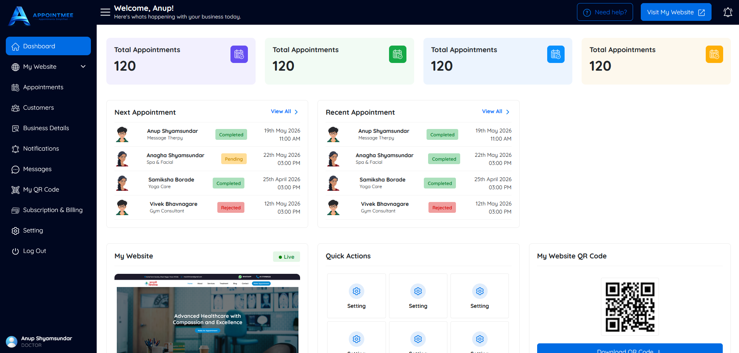The height and width of the screenshot is (353, 739).
Task: Open the notification bell icon
Action: point(728,12)
